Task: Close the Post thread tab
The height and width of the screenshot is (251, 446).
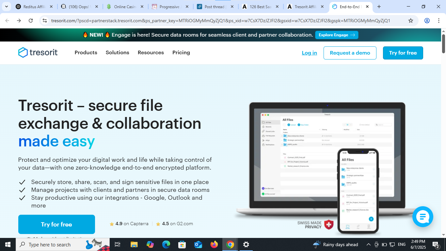Action: [x=232, y=7]
